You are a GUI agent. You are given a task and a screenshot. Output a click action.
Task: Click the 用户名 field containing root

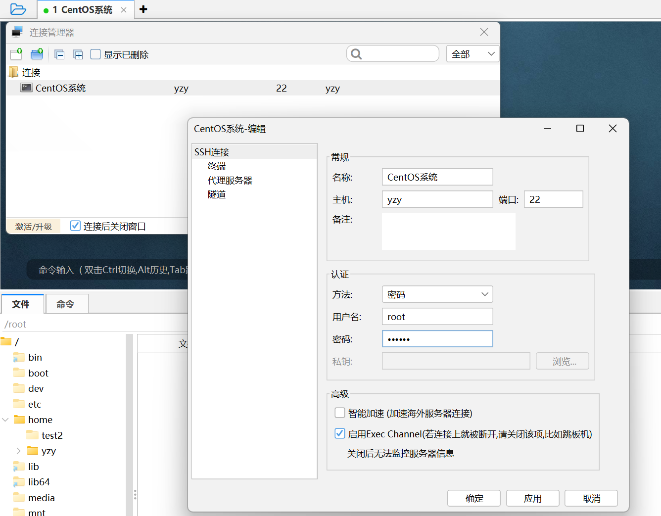pyautogui.click(x=437, y=316)
